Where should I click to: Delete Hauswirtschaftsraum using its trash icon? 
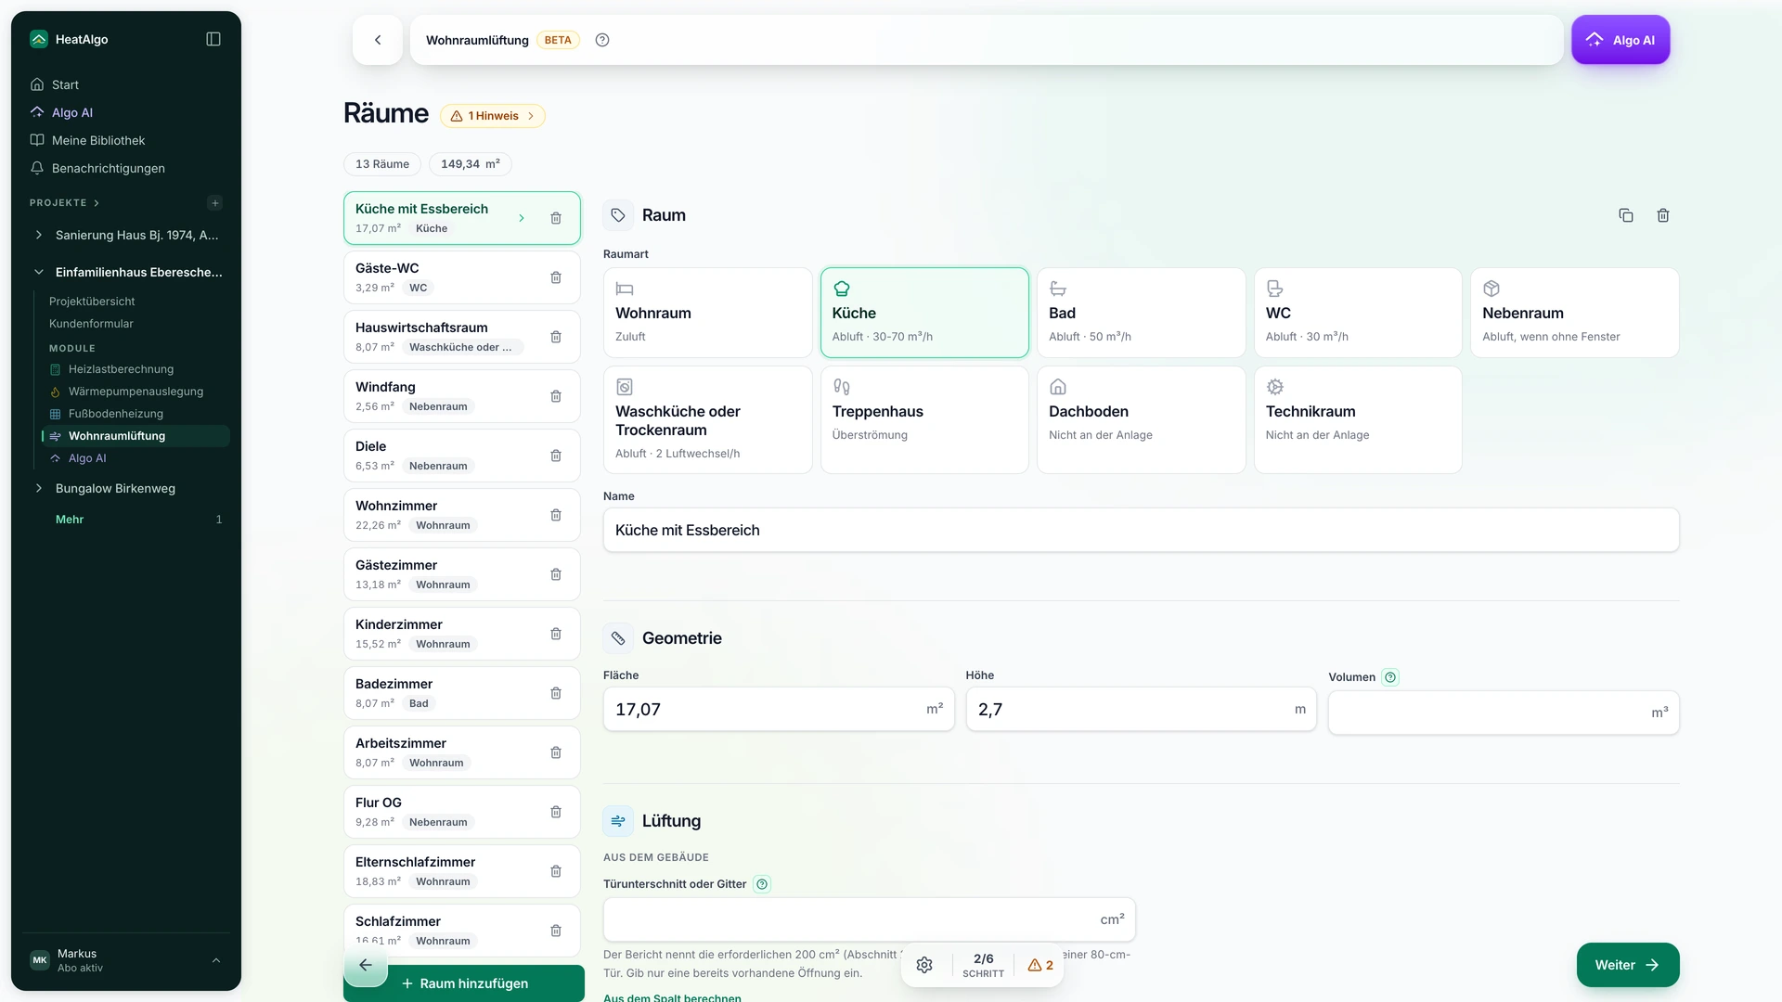click(x=556, y=337)
